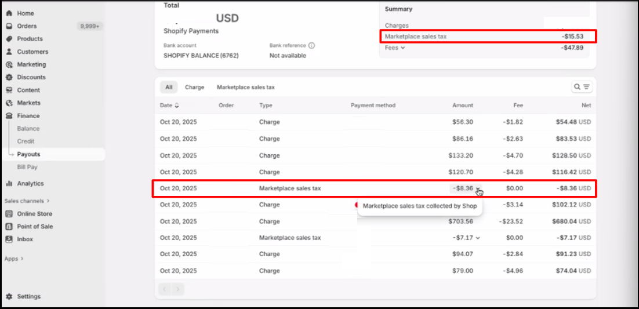Expand the -$7.17 marketplace tax chevron
The width and height of the screenshot is (639, 309).
coord(478,238)
